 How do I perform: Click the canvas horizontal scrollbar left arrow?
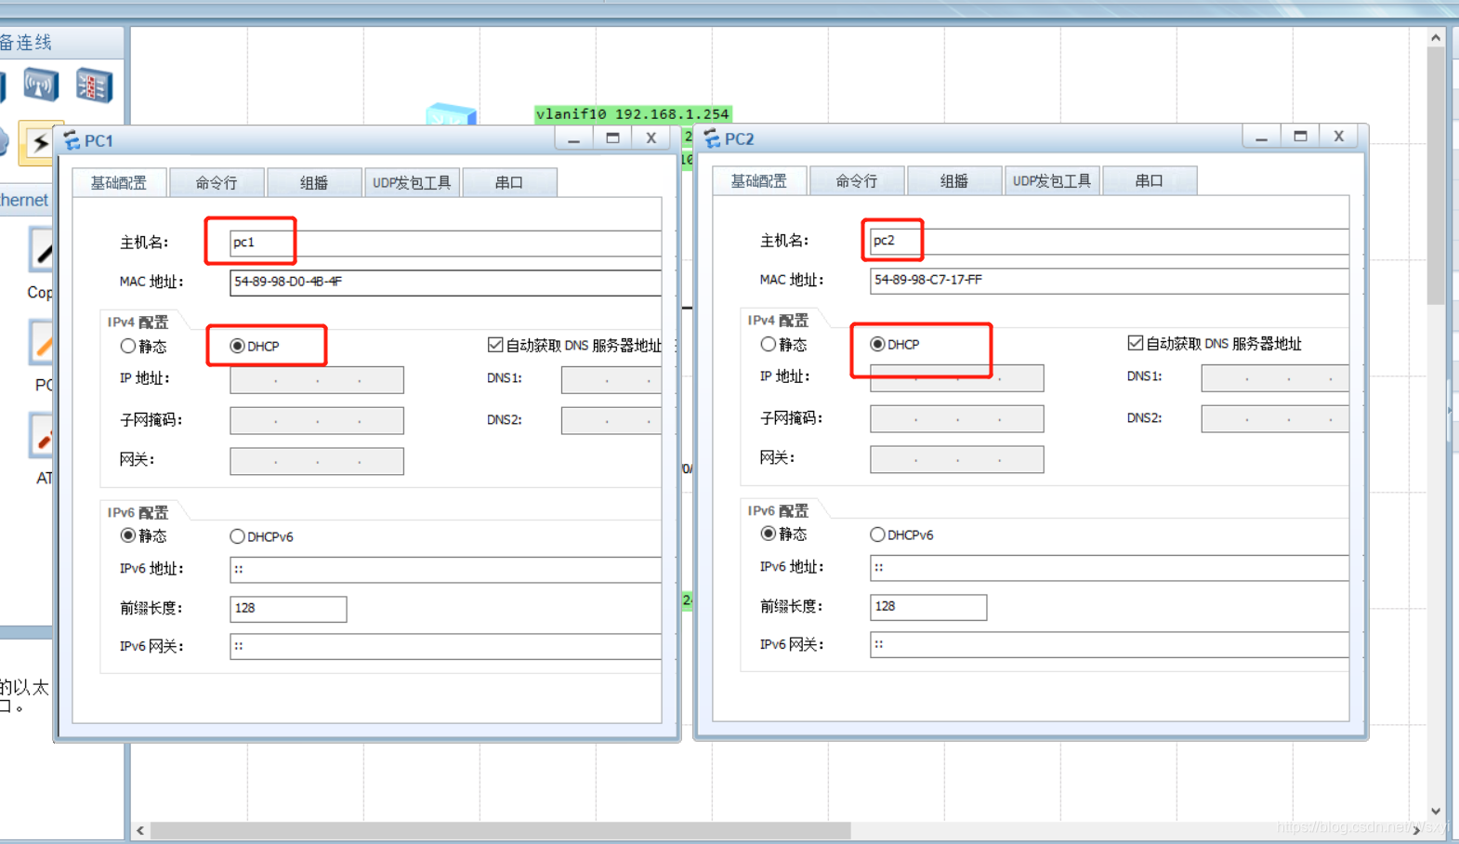pyautogui.click(x=140, y=830)
